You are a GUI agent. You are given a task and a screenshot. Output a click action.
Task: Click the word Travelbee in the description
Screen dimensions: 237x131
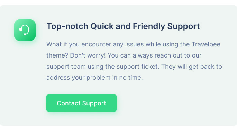pos(206,44)
